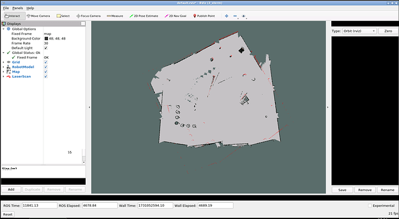Open the view Type dropdown Orbit (rviz)
Image resolution: width=399 pixels, height=219 pixels.
coord(360,31)
